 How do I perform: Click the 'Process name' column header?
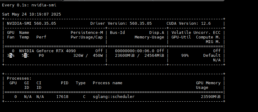[108, 83]
